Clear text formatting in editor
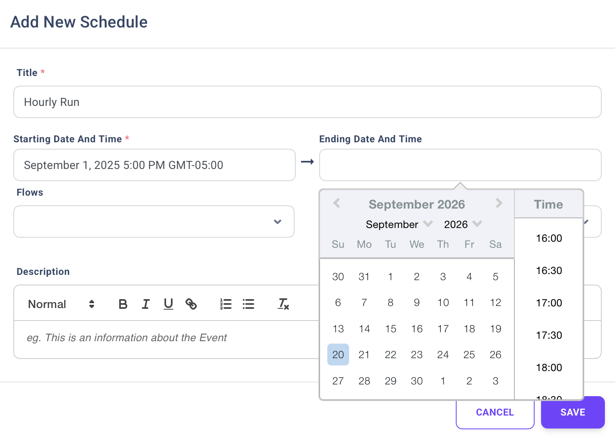The image size is (615, 439). coord(283,304)
